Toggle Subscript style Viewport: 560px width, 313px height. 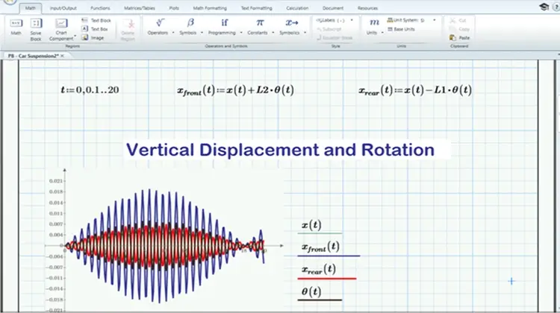pyautogui.click(x=329, y=29)
